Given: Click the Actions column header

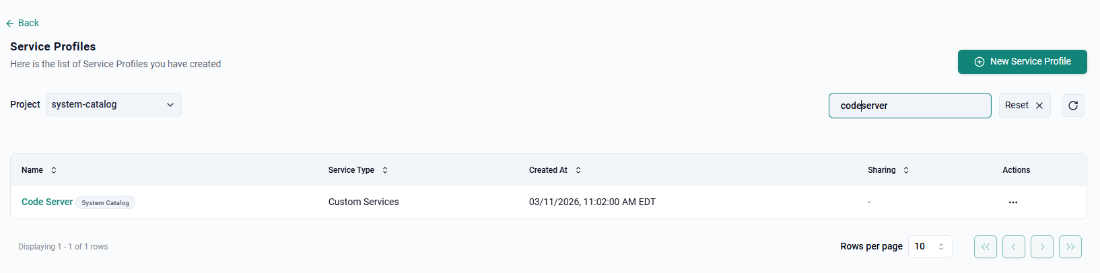Looking at the screenshot, I should 1016,170.
